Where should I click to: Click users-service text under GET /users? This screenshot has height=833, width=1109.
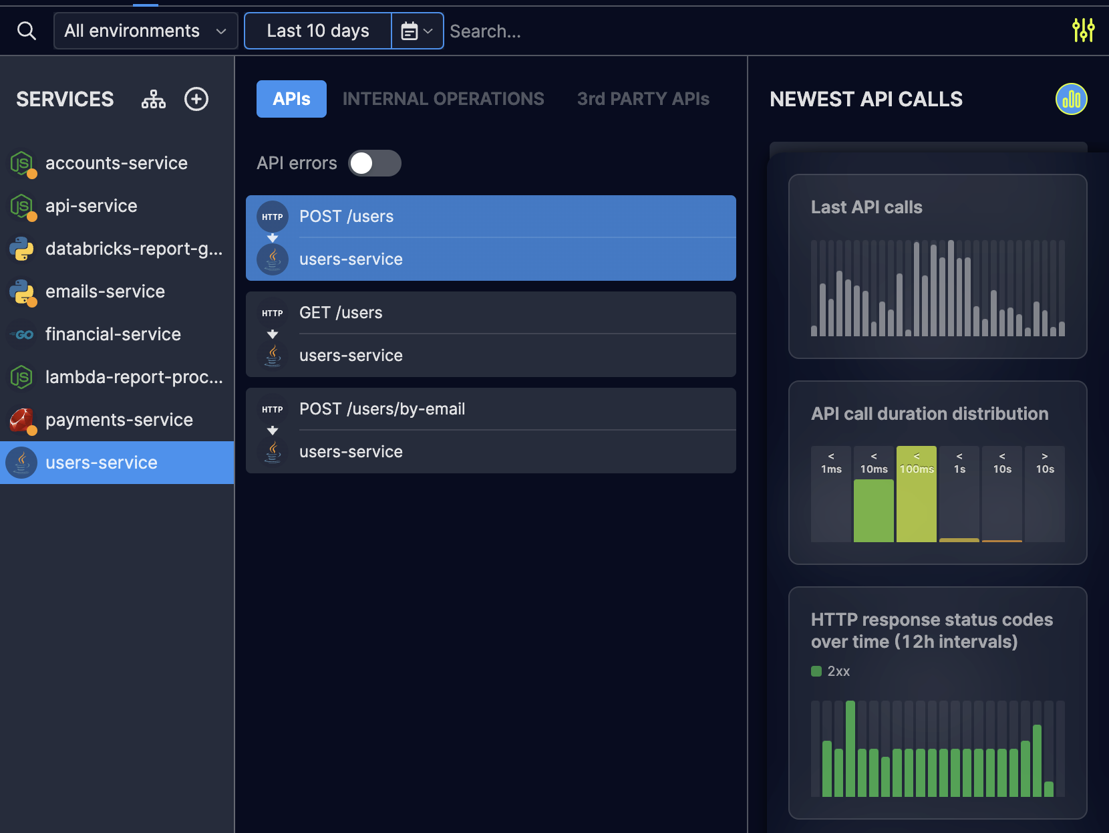351,356
